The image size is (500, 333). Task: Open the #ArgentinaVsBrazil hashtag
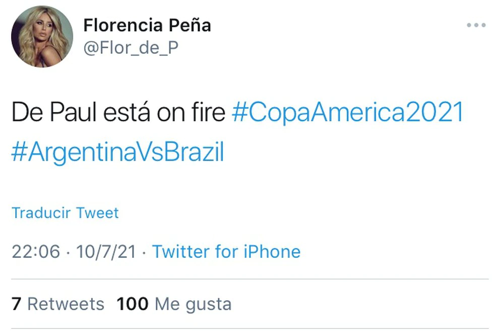click(x=117, y=153)
